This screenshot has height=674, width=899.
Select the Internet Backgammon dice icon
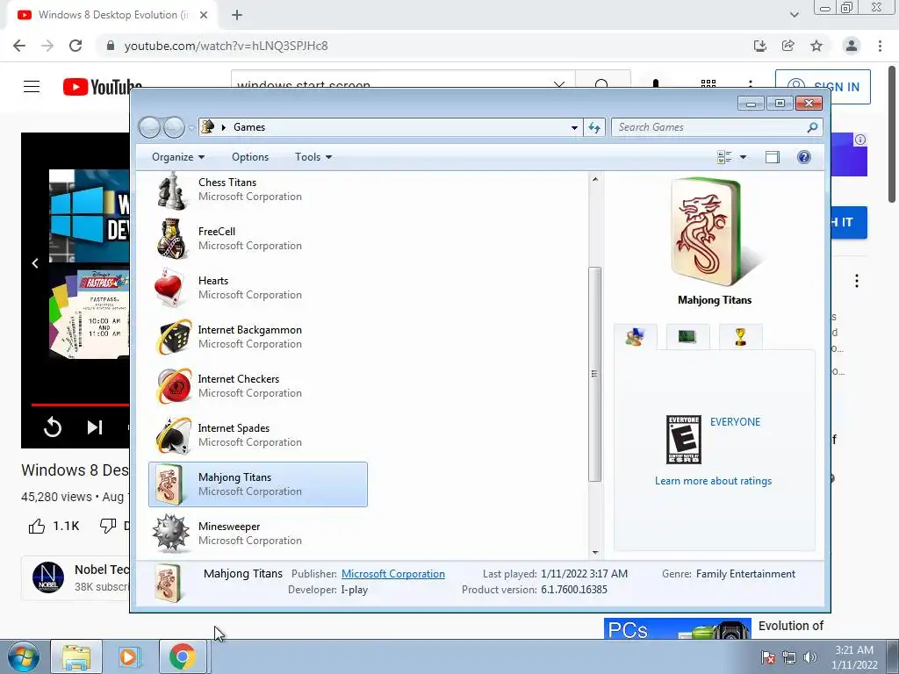[173, 337]
